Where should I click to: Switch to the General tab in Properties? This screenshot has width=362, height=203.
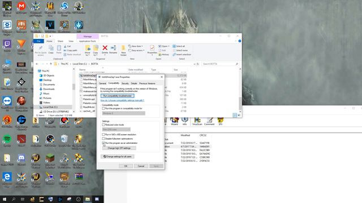tap(102, 83)
